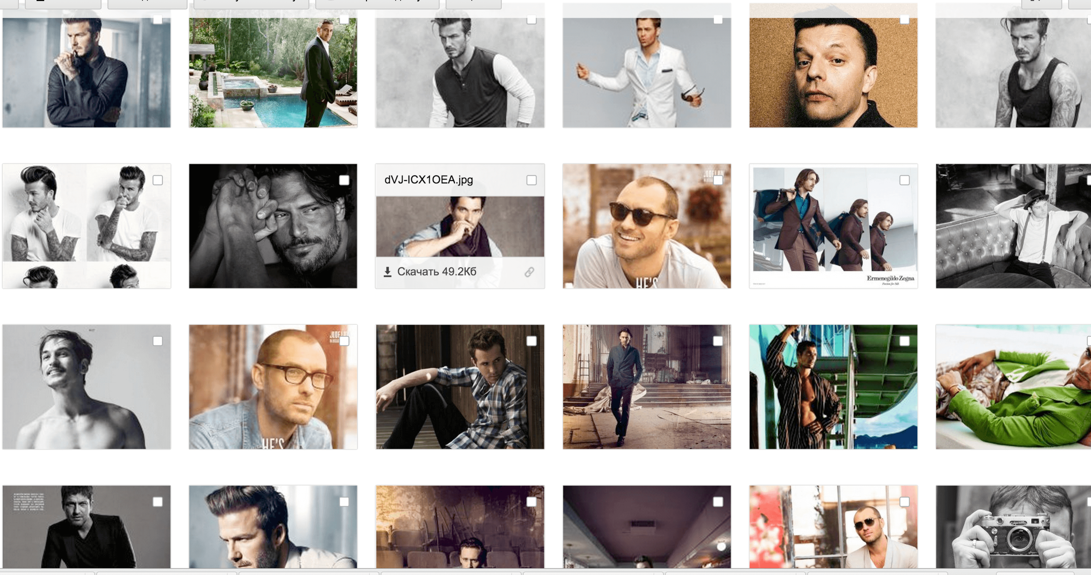Tick checkbox on sunglasses man in white jacket
The image size is (1091, 575).
[904, 502]
